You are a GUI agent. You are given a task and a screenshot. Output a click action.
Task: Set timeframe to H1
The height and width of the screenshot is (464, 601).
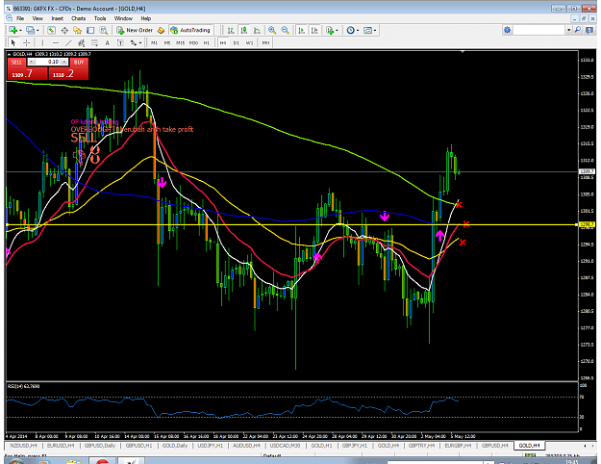click(207, 43)
